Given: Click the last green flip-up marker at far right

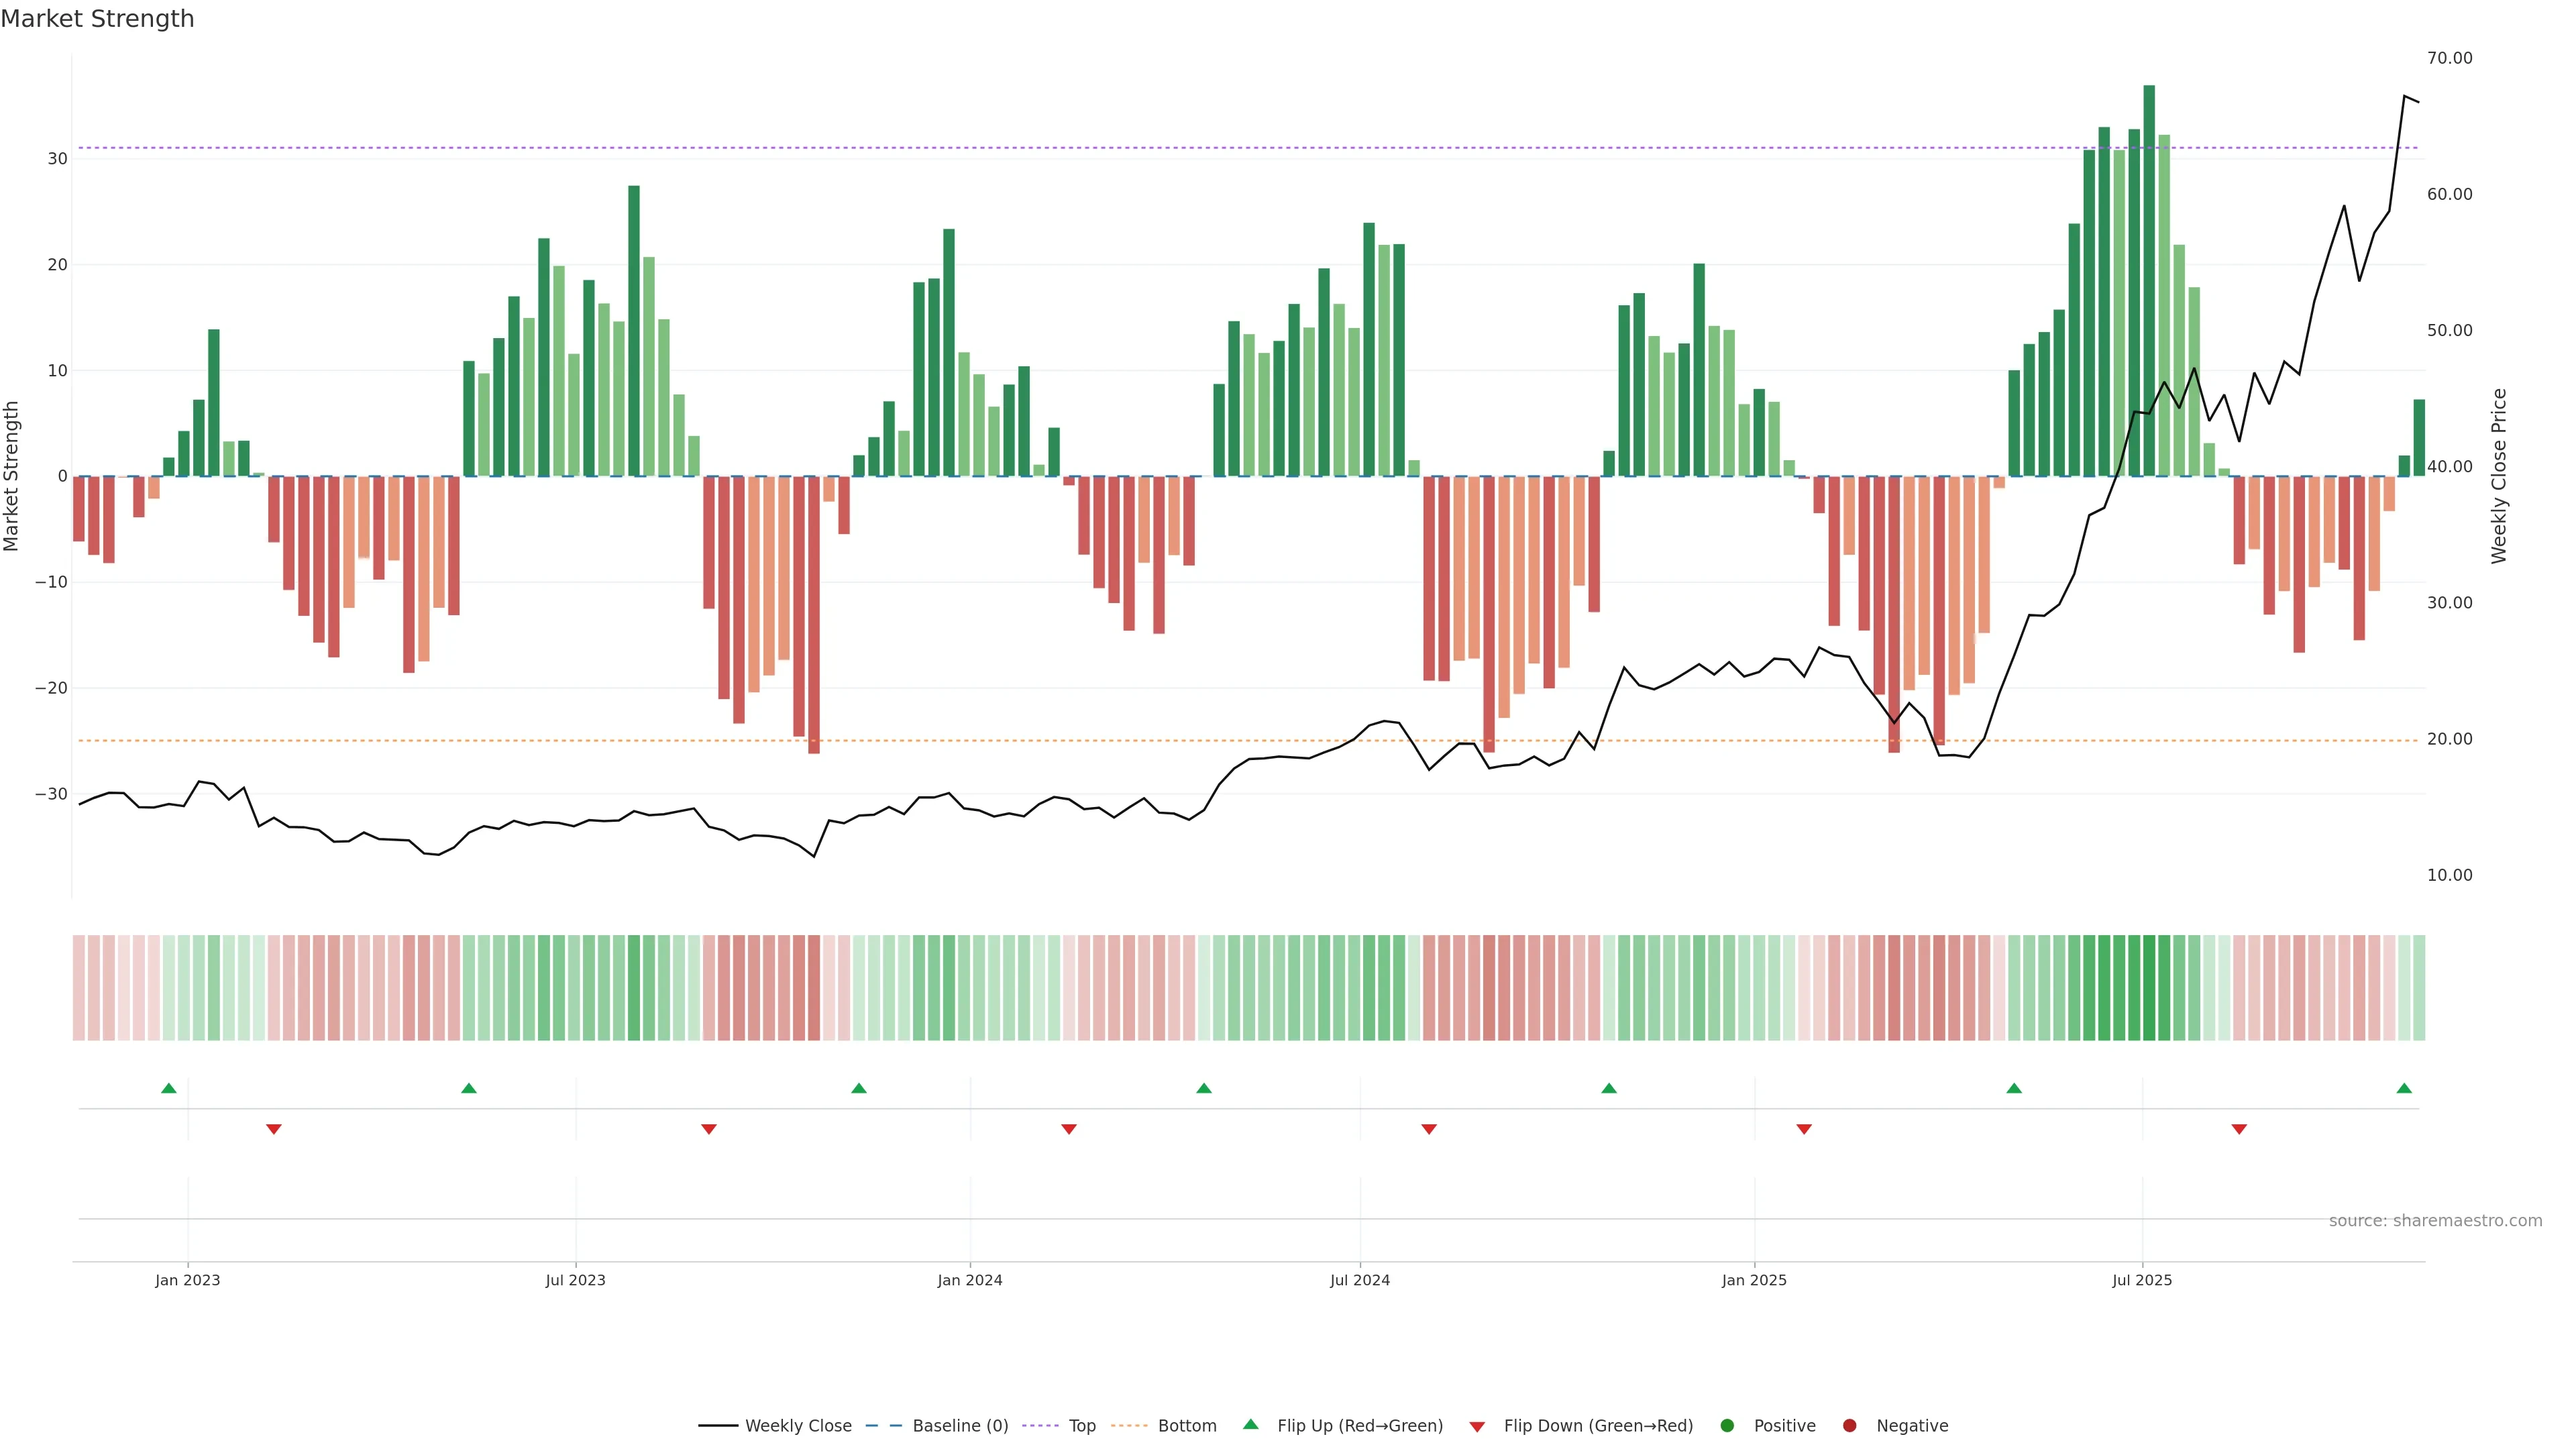Looking at the screenshot, I should (x=2404, y=1088).
